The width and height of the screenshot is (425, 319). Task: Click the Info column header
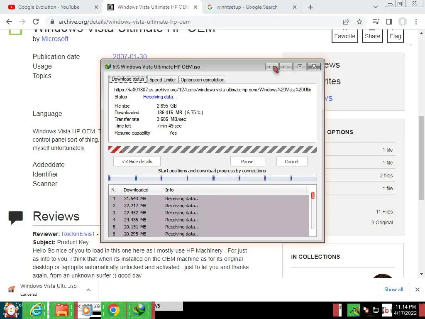coord(235,190)
